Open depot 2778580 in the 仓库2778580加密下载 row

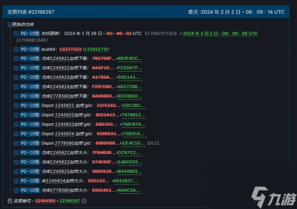coord(60,96)
